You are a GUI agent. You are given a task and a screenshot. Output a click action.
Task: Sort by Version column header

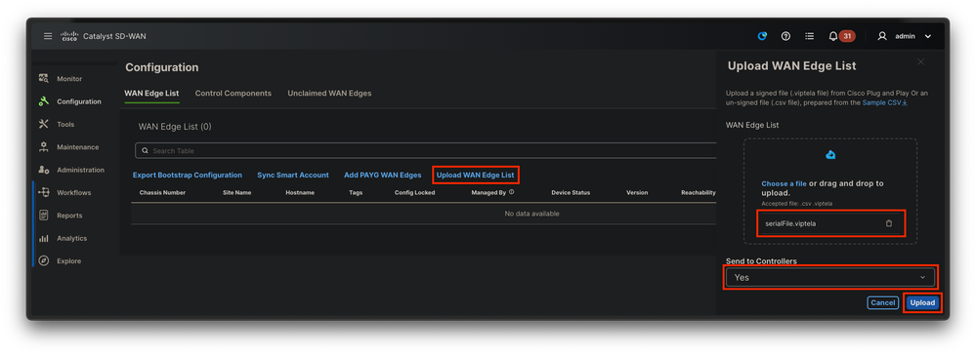(x=637, y=193)
